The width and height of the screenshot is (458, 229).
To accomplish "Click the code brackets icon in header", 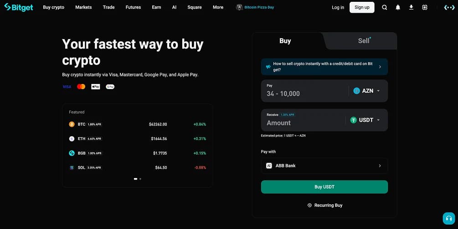I will pos(449,8).
